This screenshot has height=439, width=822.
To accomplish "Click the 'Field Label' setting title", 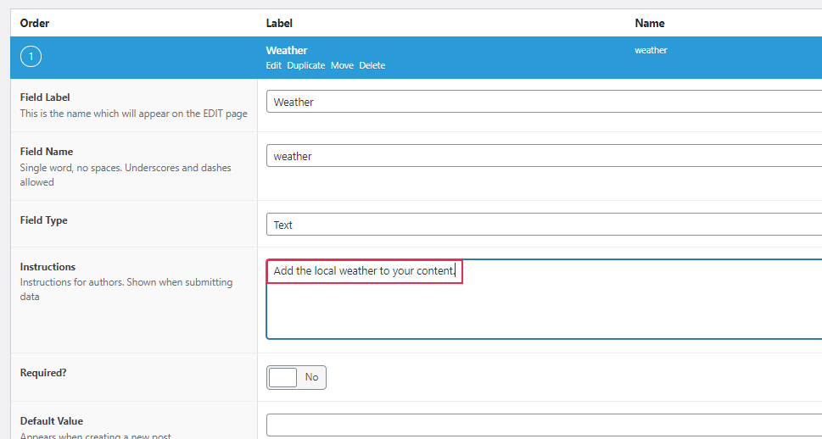I will [x=45, y=97].
